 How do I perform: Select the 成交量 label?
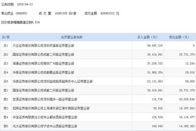(x=45, y=13)
